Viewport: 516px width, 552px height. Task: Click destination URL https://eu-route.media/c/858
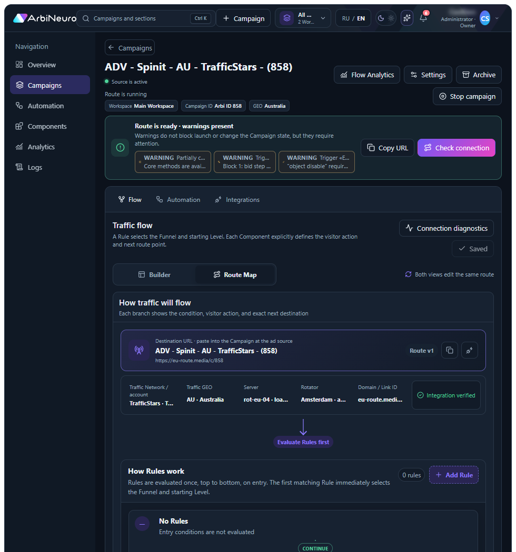click(190, 361)
